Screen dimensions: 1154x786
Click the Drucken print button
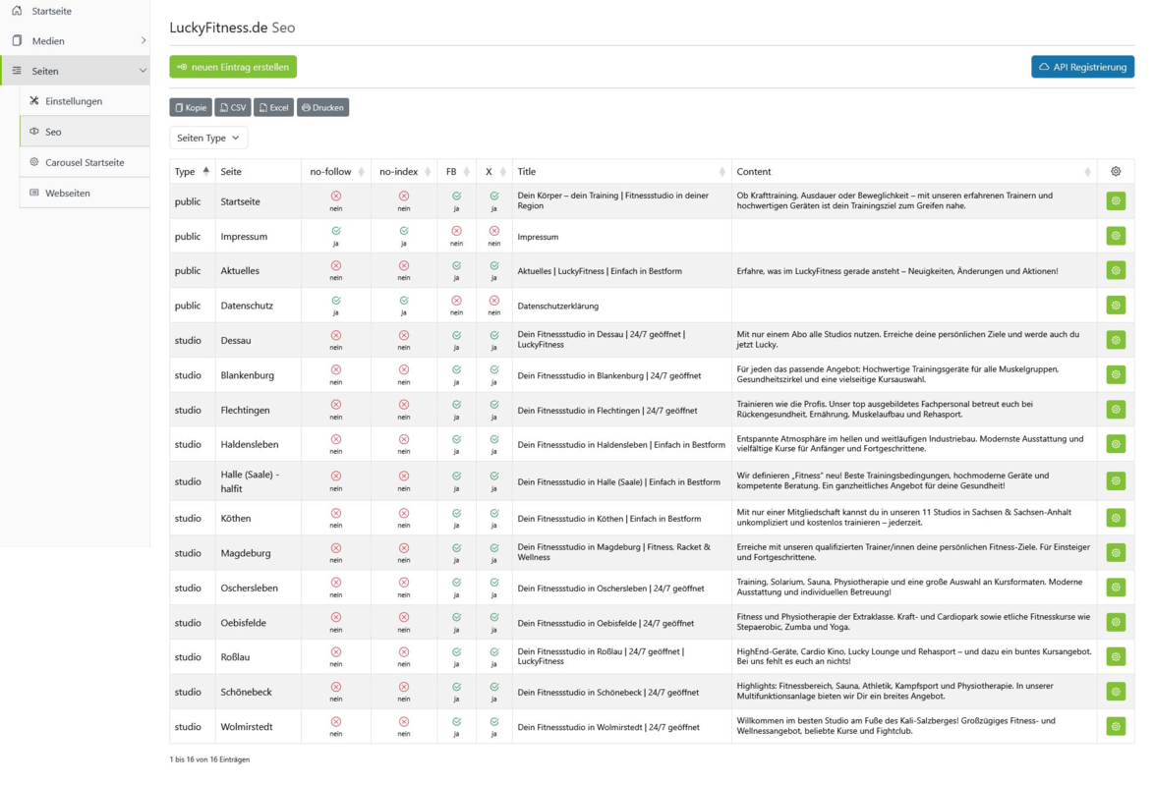point(323,107)
